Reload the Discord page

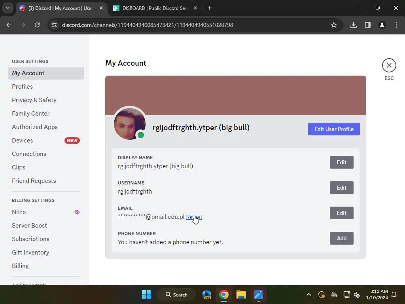point(37,25)
